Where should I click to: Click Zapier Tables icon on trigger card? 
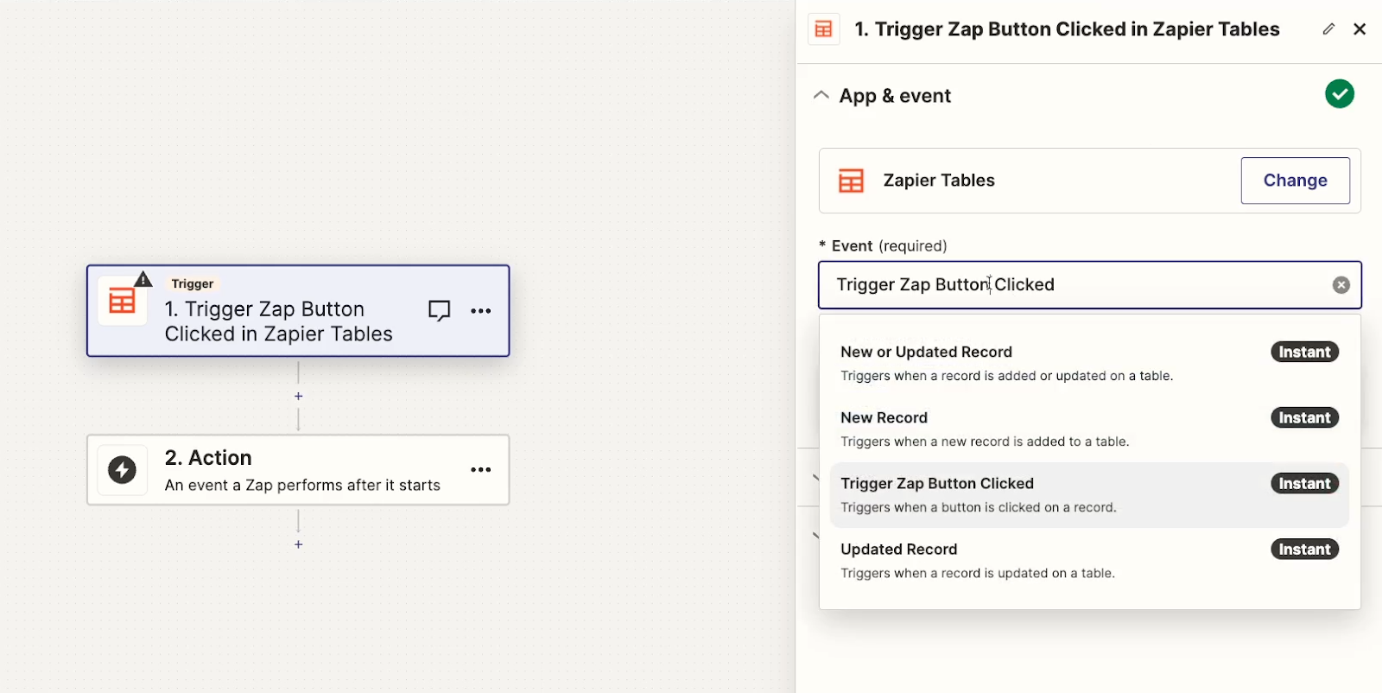pos(122,302)
